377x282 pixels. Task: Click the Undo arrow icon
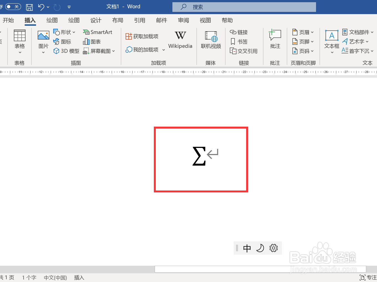(41, 7)
